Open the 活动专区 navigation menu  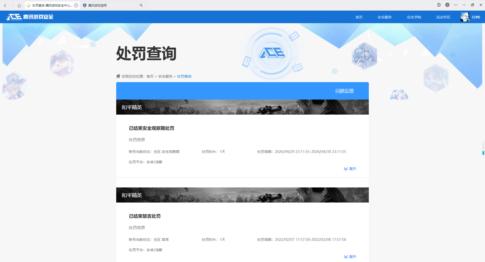coord(443,17)
